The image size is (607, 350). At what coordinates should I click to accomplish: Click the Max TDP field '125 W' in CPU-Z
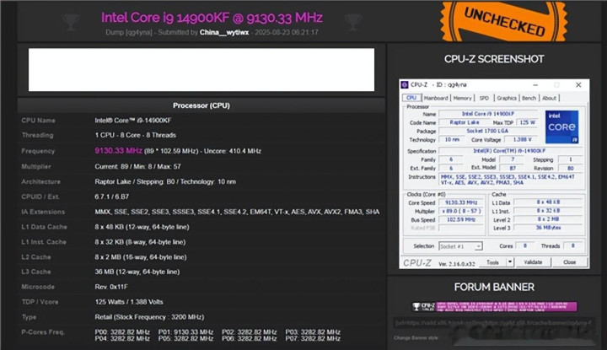[527, 122]
